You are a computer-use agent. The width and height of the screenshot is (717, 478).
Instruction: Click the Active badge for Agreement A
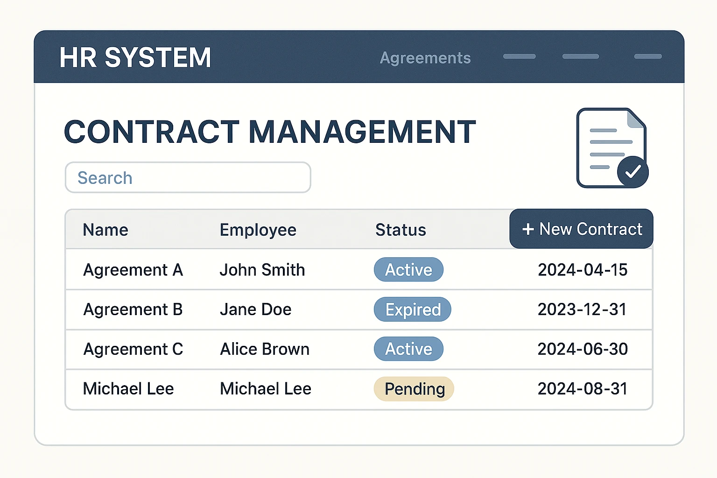point(408,270)
